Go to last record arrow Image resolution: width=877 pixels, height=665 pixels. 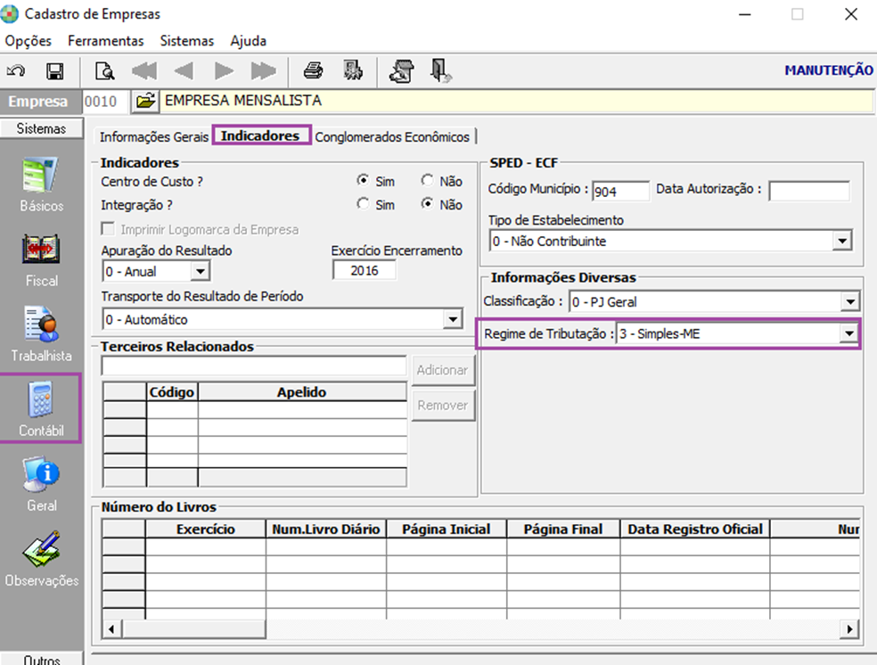tap(264, 71)
